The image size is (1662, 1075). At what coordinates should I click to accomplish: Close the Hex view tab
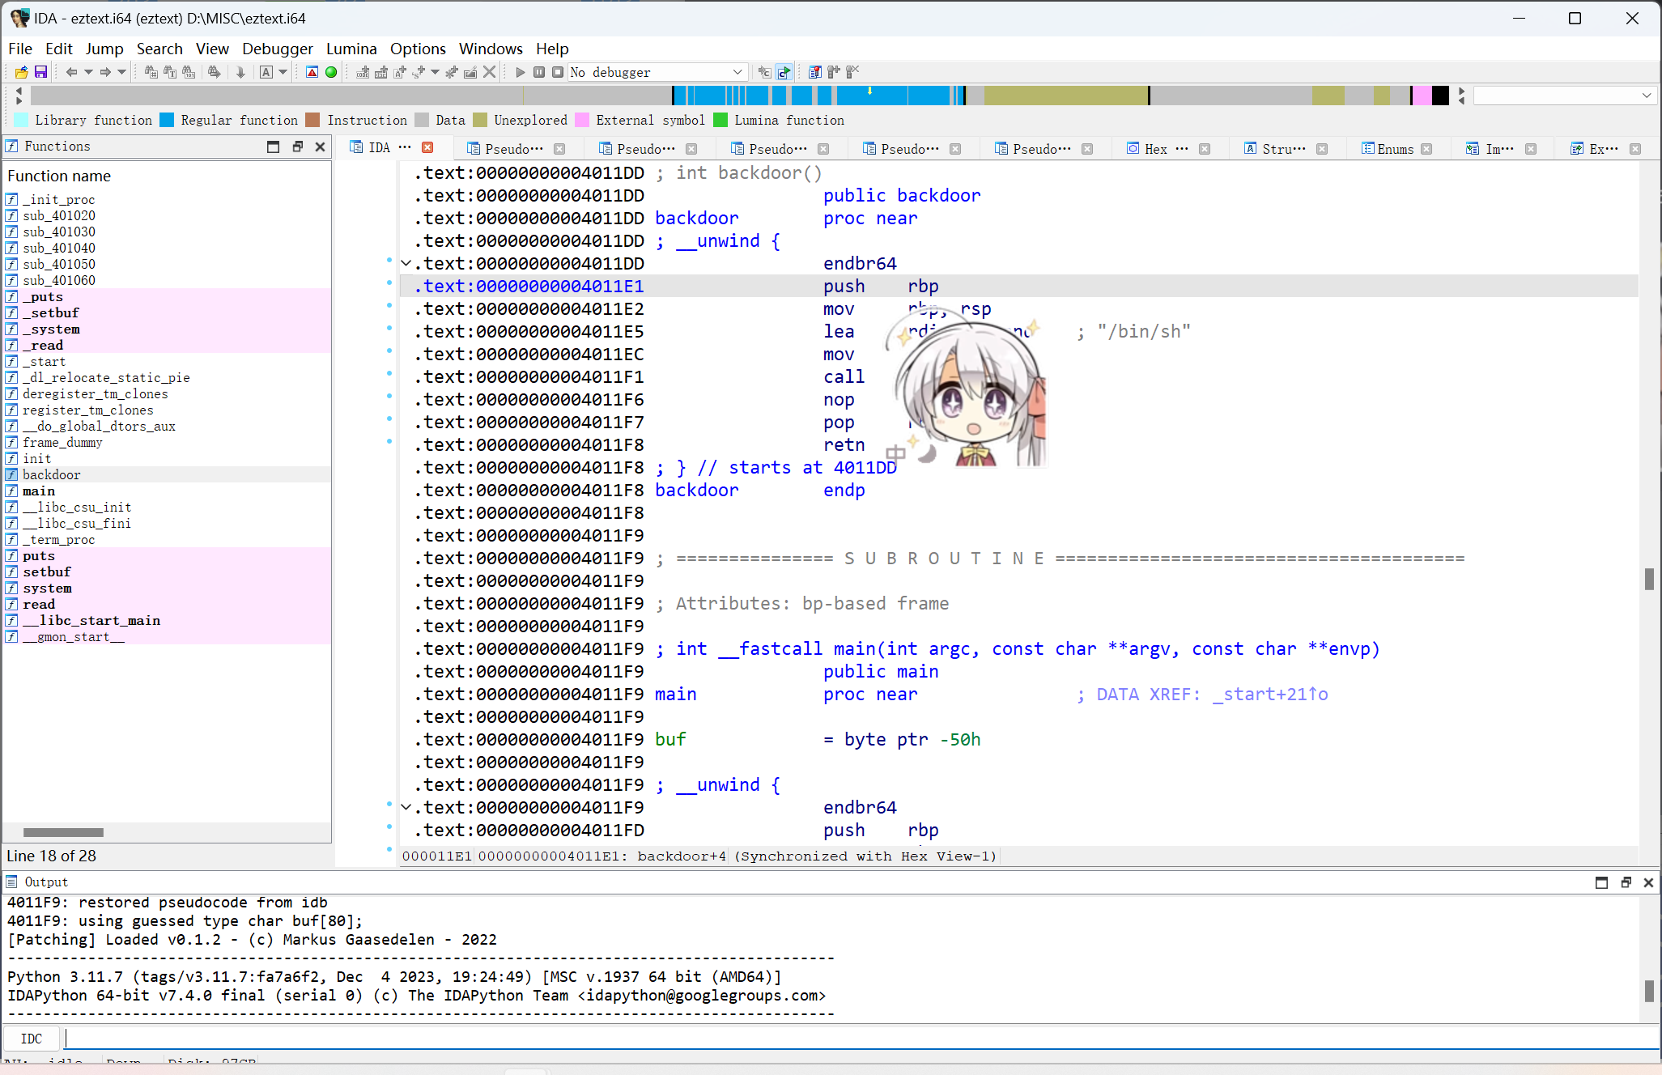click(x=1205, y=149)
